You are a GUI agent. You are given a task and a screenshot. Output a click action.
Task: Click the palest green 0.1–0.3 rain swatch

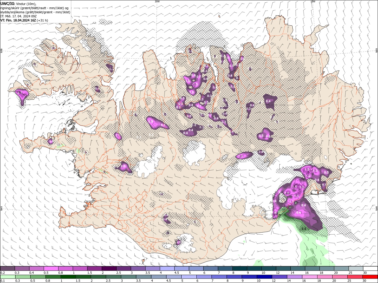click(x=8, y=277)
